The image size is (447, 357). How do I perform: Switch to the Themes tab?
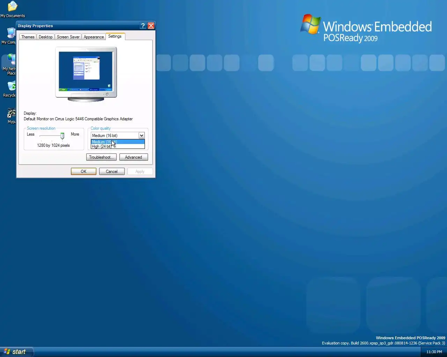pyautogui.click(x=28, y=37)
